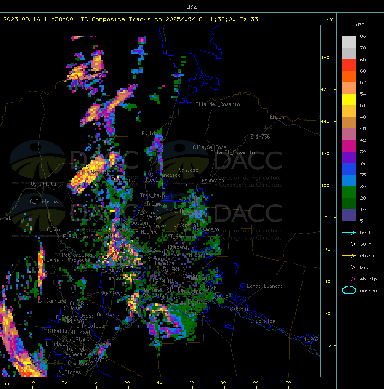Select the green 30–20 dBZ swatch

(349, 192)
